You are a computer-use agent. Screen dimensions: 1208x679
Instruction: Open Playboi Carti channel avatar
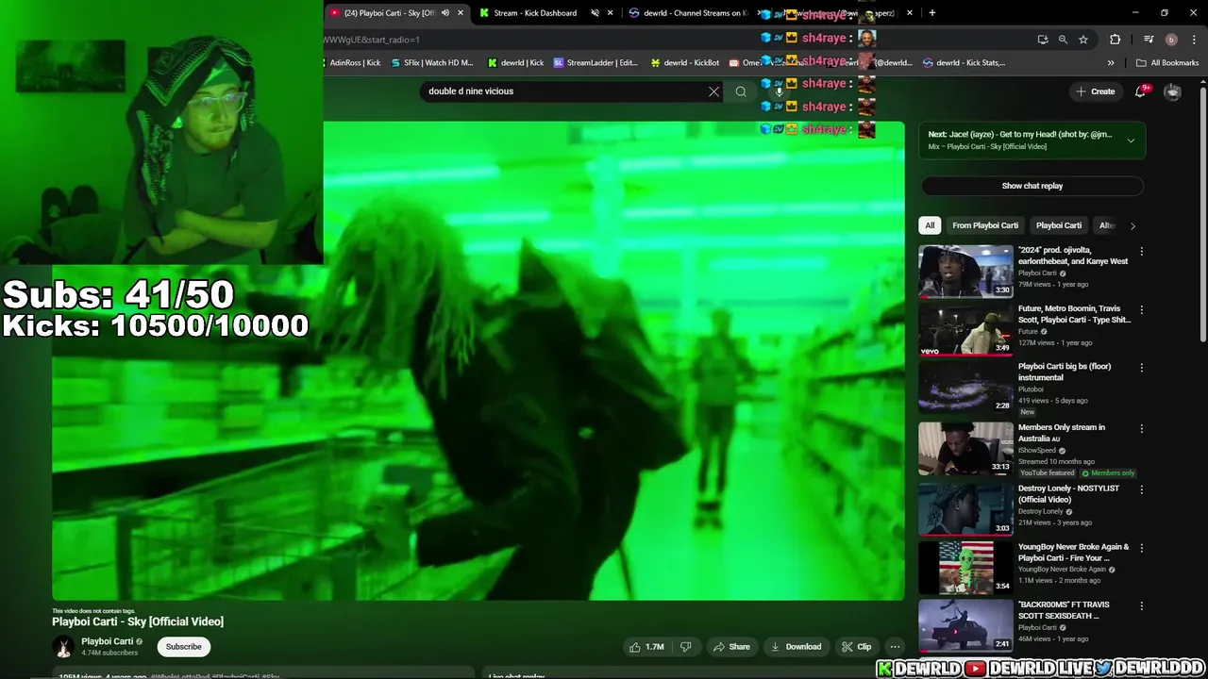(63, 647)
